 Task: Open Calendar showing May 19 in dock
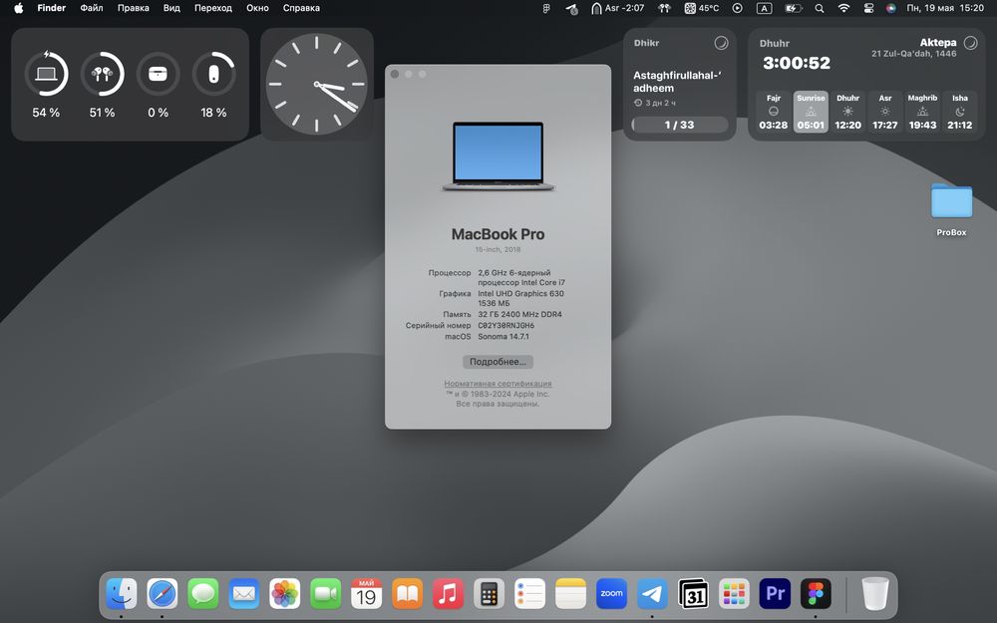pos(366,594)
